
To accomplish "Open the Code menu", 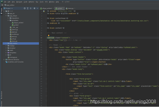I will pyautogui.click(x=26, y=2).
